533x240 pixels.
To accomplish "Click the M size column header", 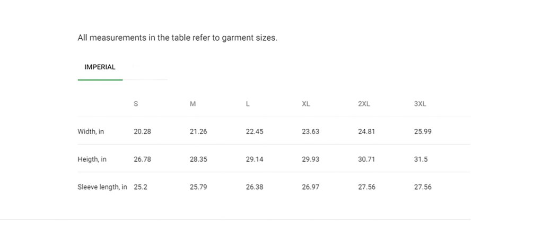I will [x=193, y=104].
